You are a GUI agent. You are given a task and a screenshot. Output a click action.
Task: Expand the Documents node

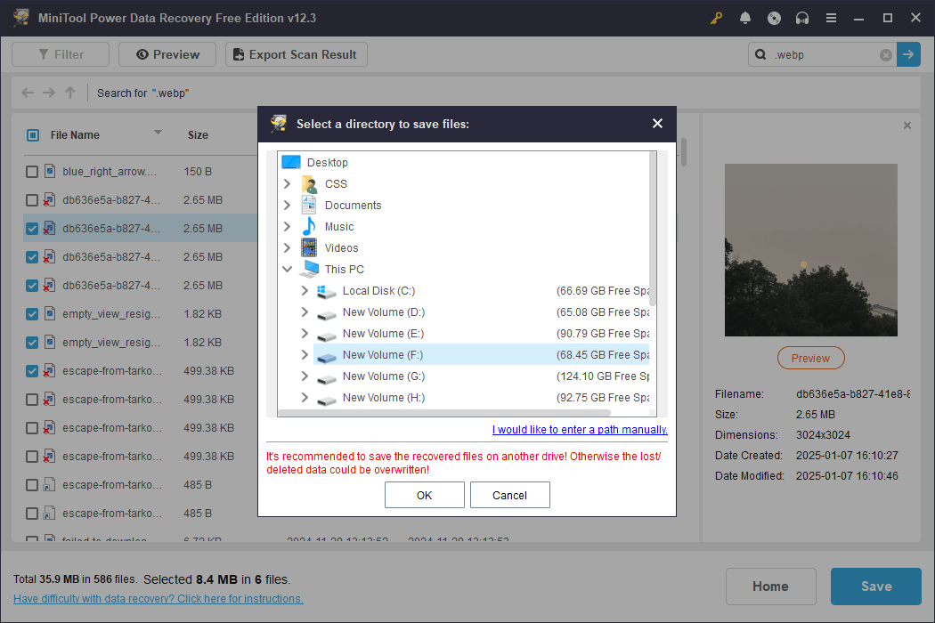(x=288, y=205)
